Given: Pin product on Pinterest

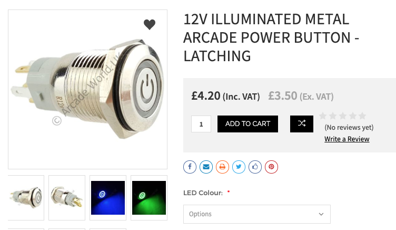Looking at the screenshot, I should (271, 167).
